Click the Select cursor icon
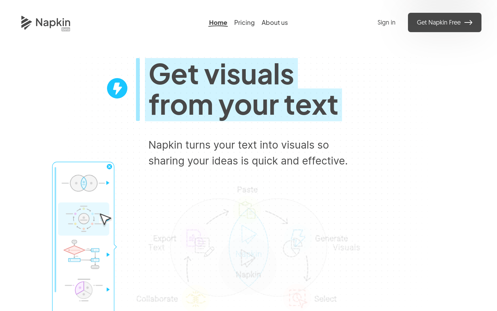 point(298,298)
